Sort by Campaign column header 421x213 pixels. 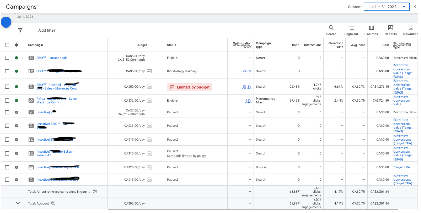35,45
